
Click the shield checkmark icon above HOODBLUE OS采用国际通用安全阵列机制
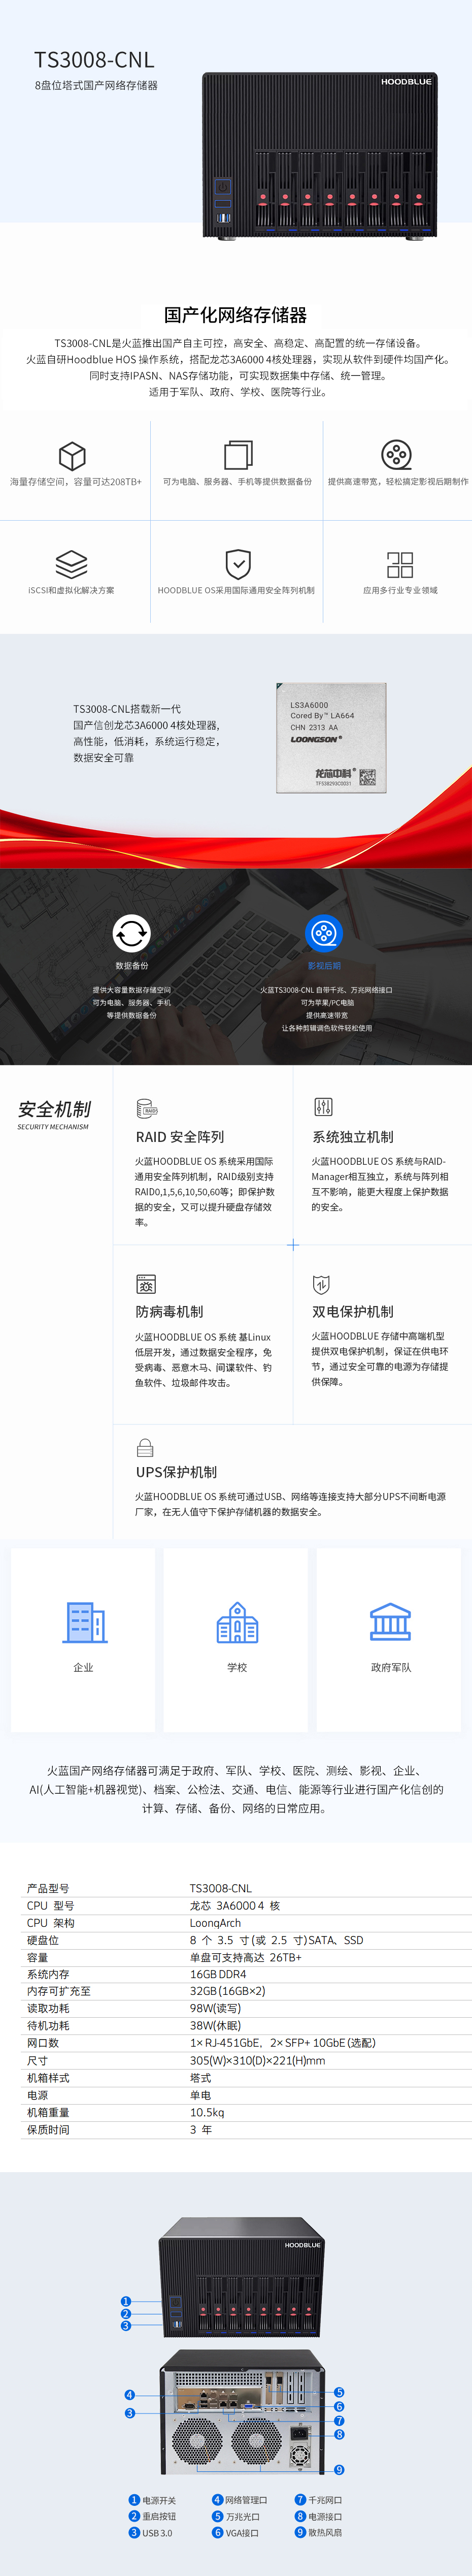[238, 564]
